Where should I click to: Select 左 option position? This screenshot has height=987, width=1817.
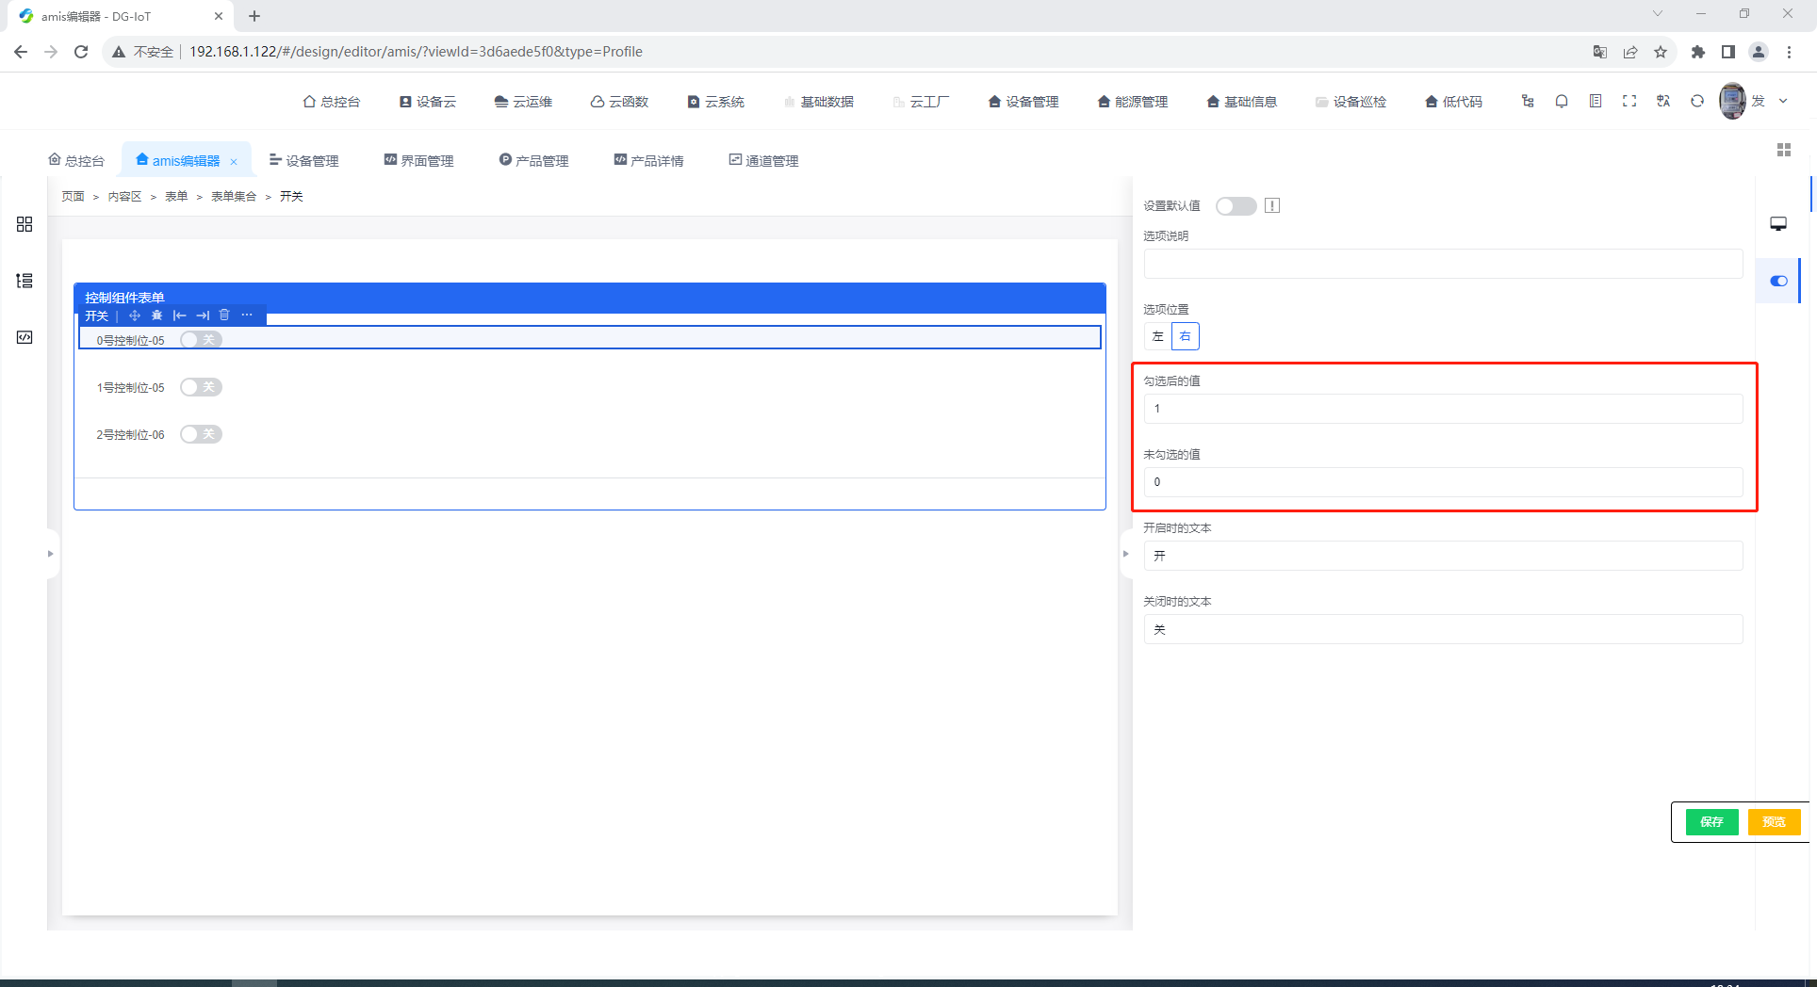click(x=1158, y=336)
